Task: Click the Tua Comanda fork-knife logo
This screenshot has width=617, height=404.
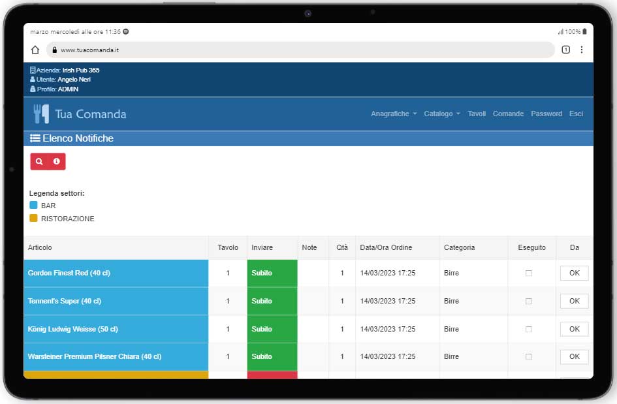Action: [41, 114]
